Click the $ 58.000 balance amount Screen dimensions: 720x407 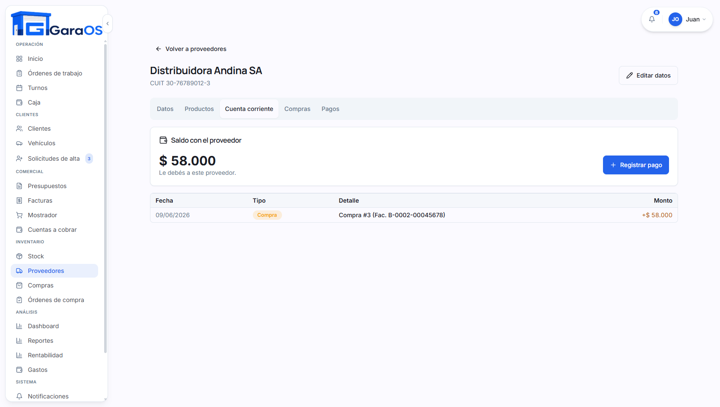[187, 161]
